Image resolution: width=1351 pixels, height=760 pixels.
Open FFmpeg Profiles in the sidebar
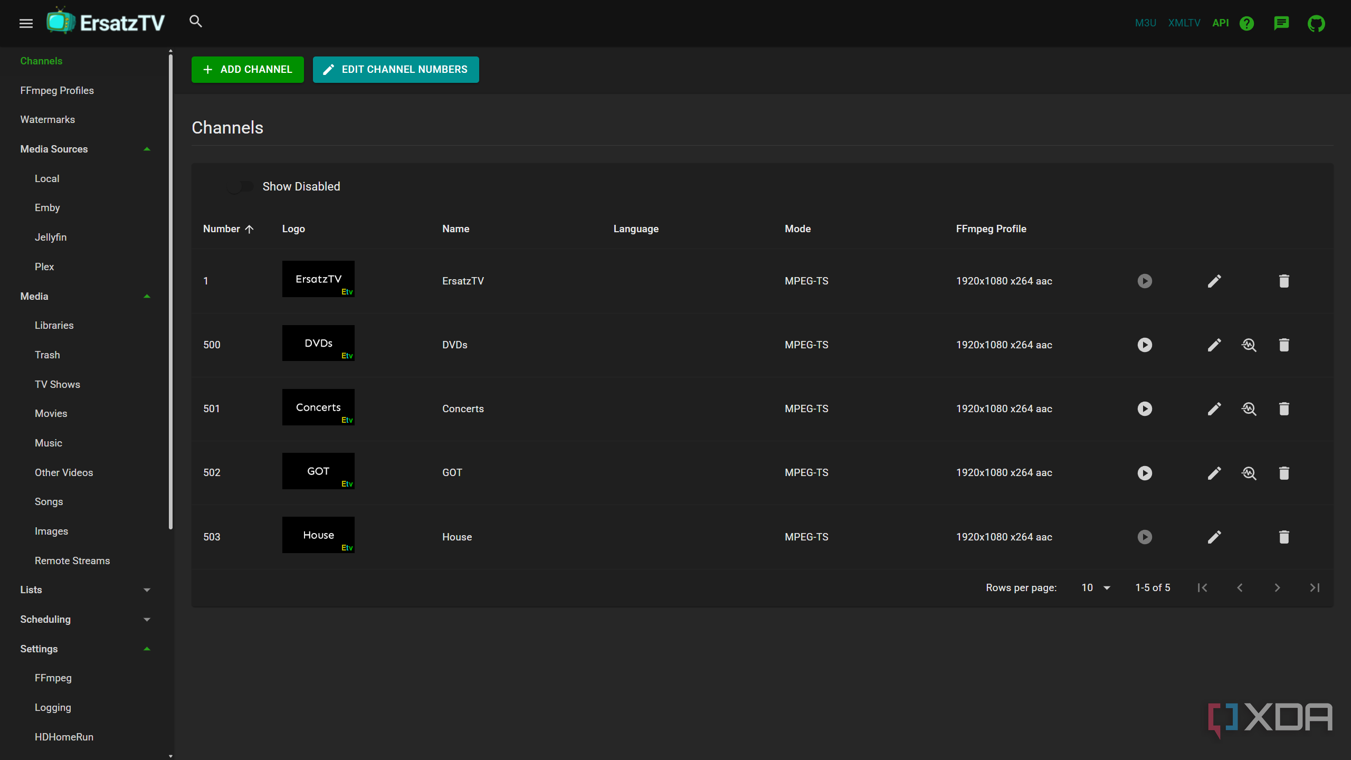point(57,90)
